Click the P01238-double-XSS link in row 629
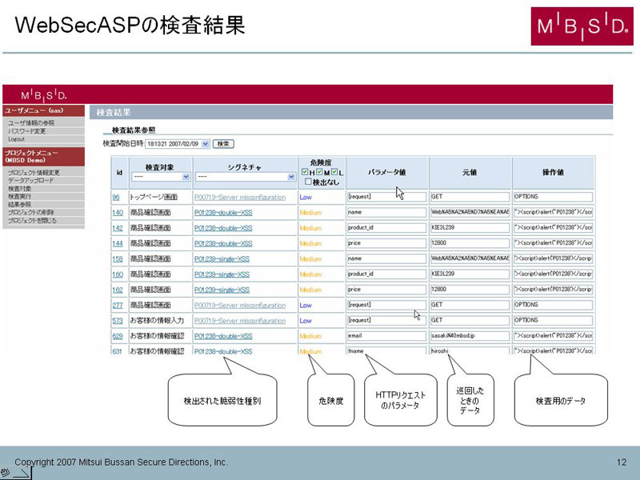The width and height of the screenshot is (640, 480). click(x=223, y=336)
